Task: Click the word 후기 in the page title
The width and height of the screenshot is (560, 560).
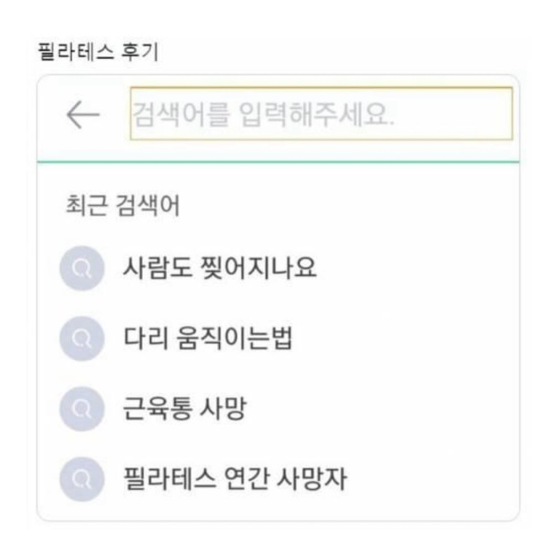Action: [x=141, y=52]
